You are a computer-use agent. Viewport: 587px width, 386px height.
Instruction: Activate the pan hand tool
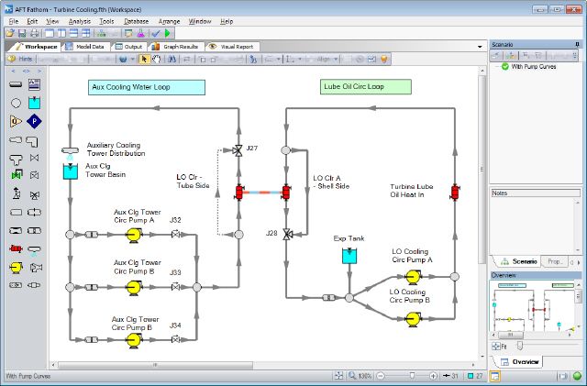click(156, 59)
